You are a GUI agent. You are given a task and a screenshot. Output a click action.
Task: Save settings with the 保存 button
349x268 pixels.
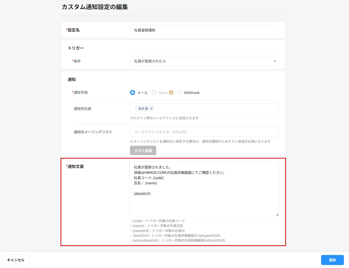coord(332,260)
